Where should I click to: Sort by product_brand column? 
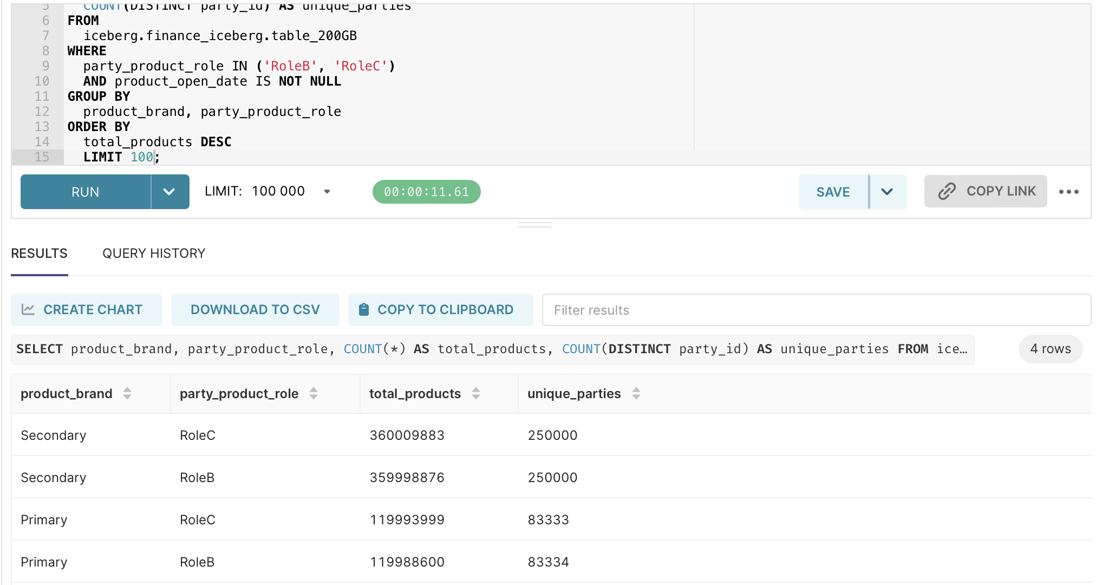pos(127,393)
